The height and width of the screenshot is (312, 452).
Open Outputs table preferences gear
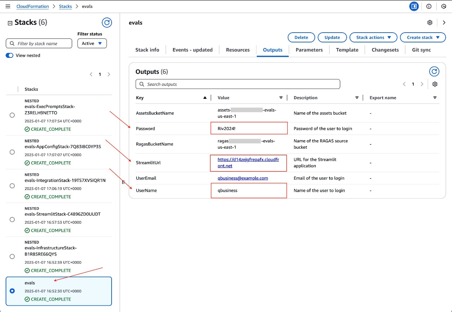tap(435, 84)
